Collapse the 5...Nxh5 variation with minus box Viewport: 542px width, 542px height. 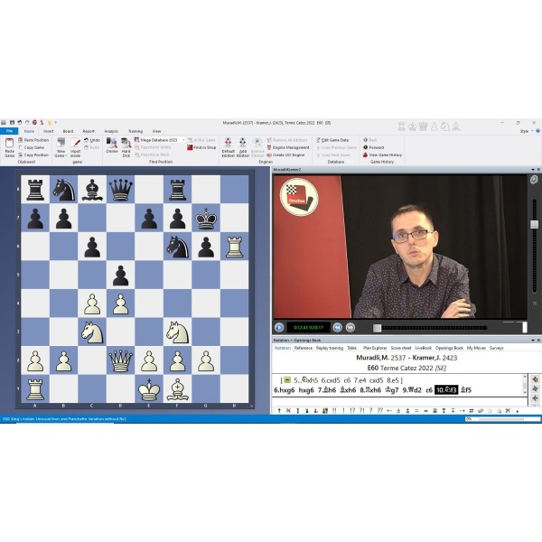287,380
